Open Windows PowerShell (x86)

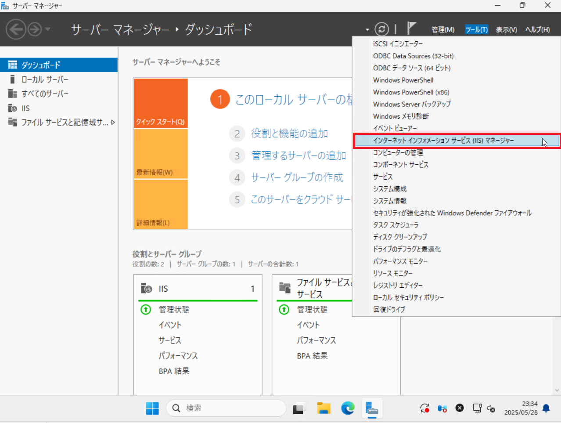tap(457, 92)
